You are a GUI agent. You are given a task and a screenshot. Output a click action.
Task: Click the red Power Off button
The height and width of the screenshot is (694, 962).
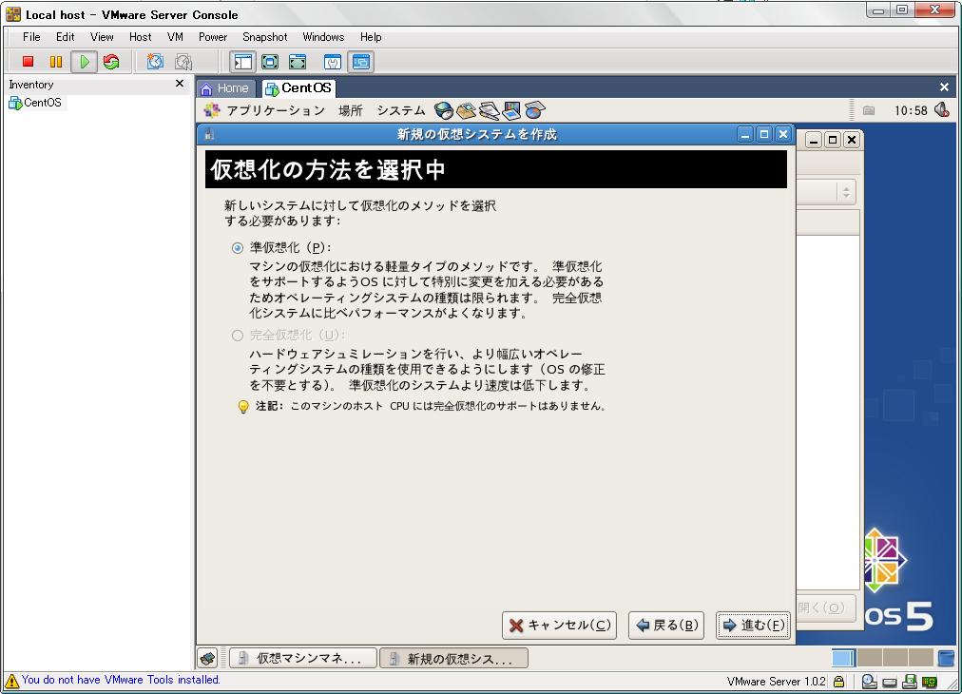click(x=28, y=62)
